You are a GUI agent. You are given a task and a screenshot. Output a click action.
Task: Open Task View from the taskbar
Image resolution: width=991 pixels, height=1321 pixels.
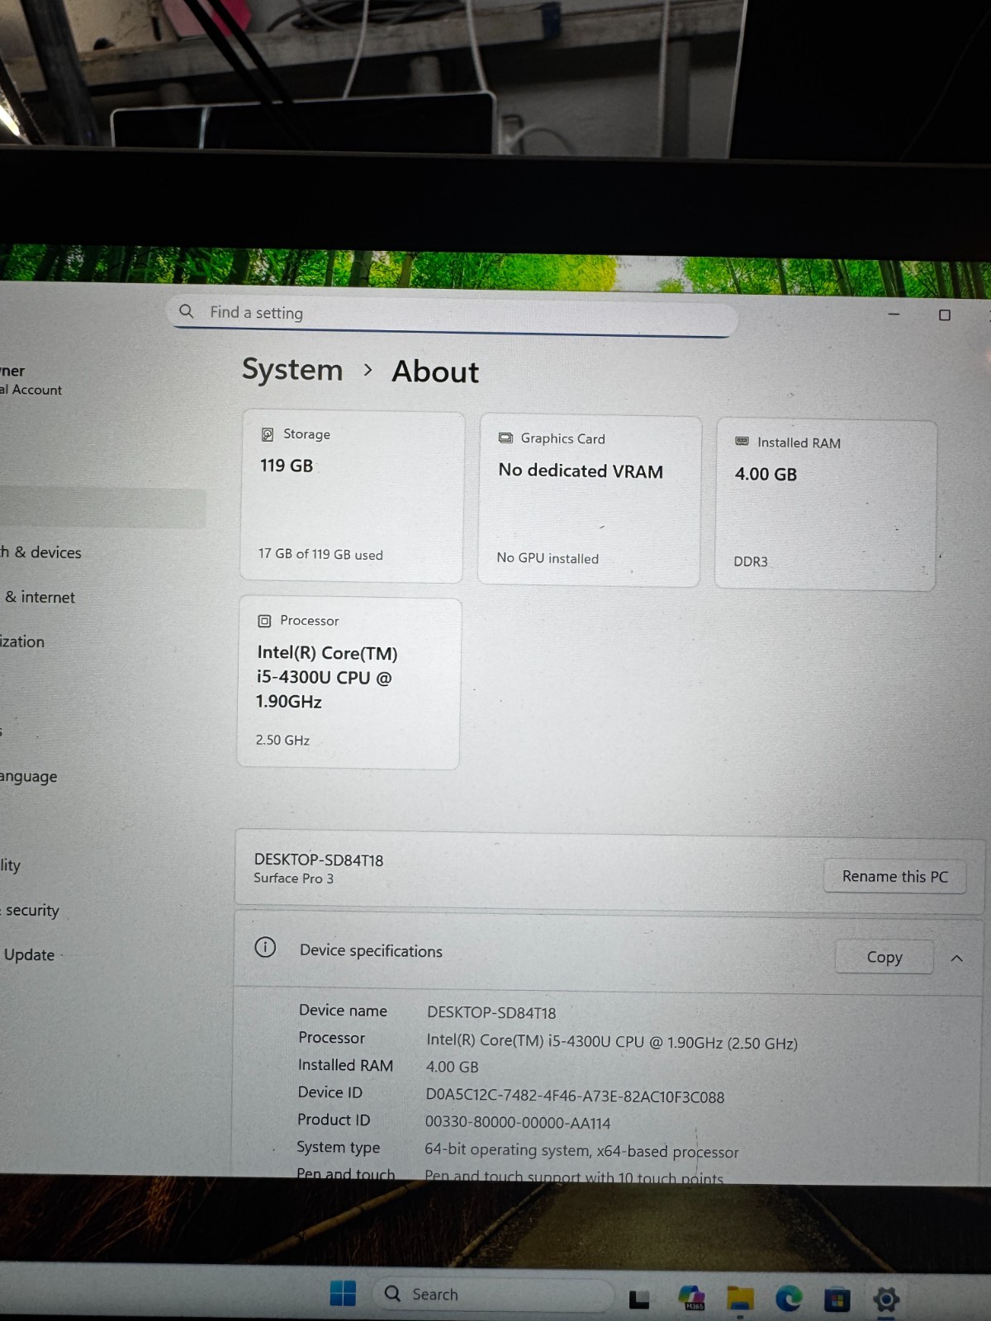639,1300
